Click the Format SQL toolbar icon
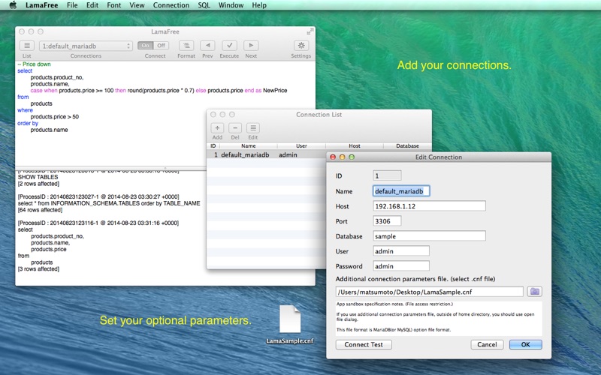The height and width of the screenshot is (375, 601). click(x=186, y=46)
